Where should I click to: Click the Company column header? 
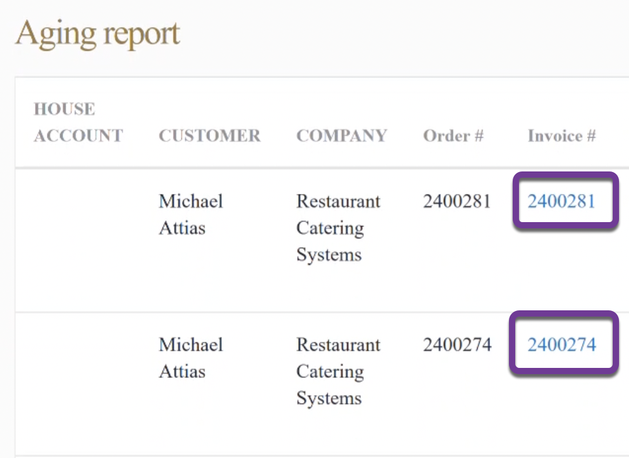(341, 136)
